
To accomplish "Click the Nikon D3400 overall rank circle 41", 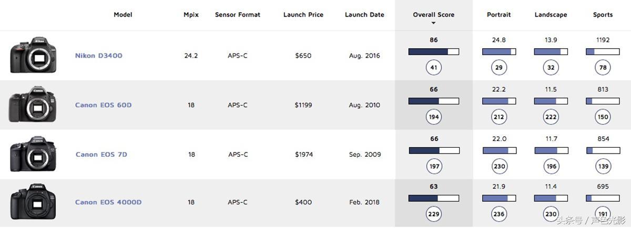I will pos(434,68).
